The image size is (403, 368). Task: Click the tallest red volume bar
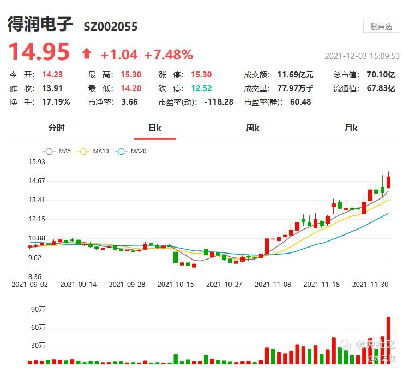(x=388, y=340)
